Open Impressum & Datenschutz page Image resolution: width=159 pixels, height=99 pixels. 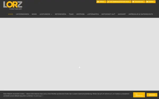pos(141,14)
